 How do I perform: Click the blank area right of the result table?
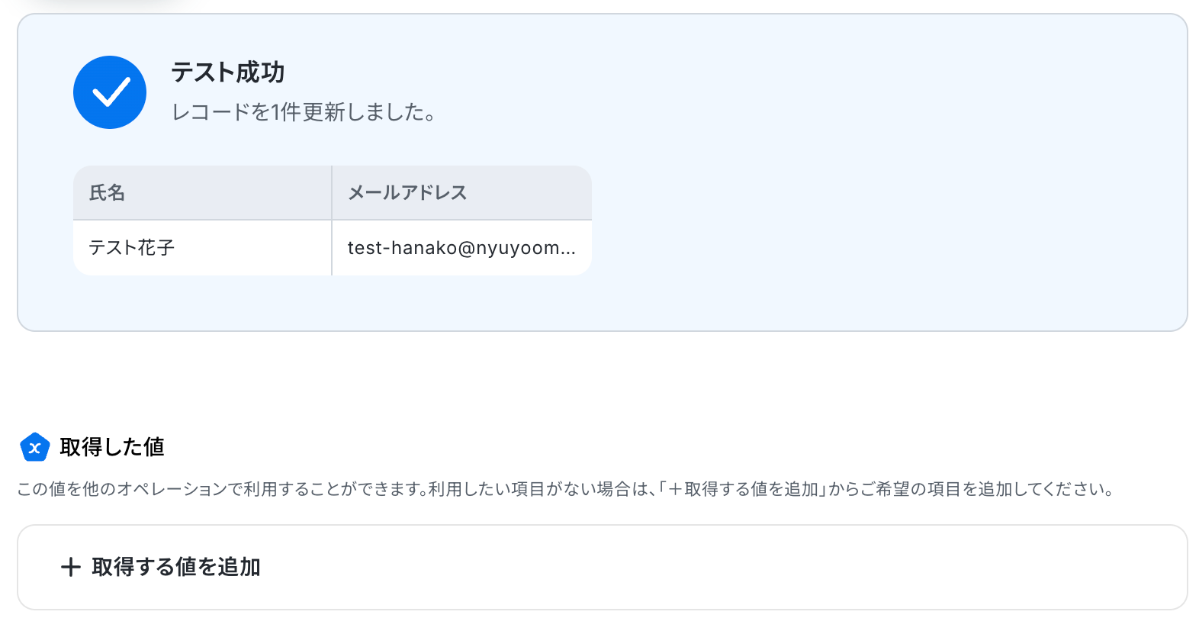coord(877,221)
